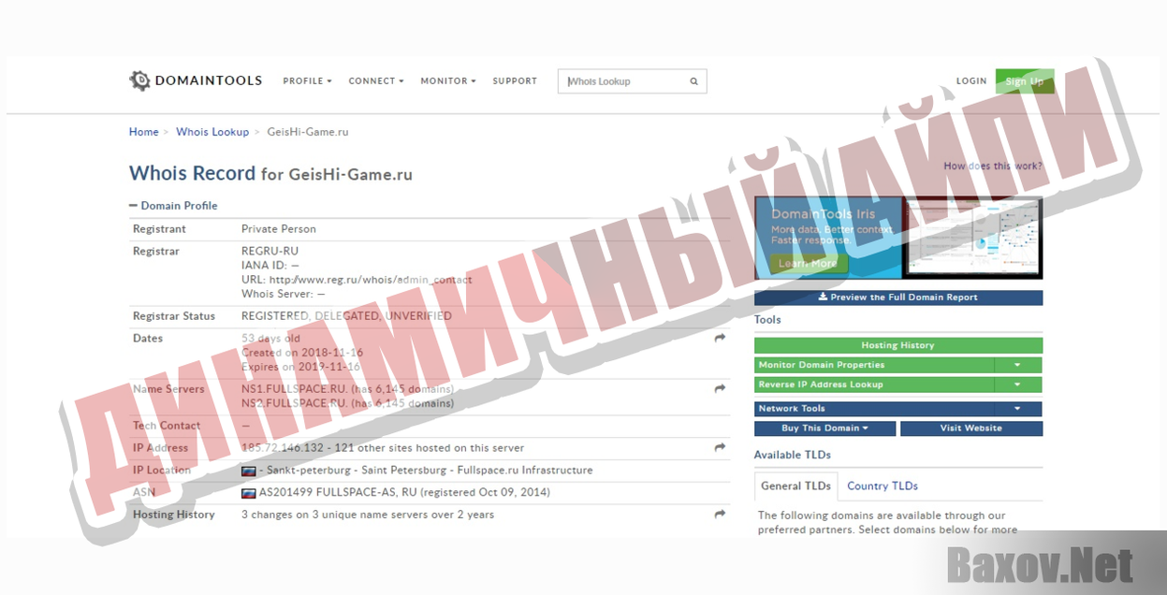
Task: Click the Visit Website button
Action: coord(971,428)
